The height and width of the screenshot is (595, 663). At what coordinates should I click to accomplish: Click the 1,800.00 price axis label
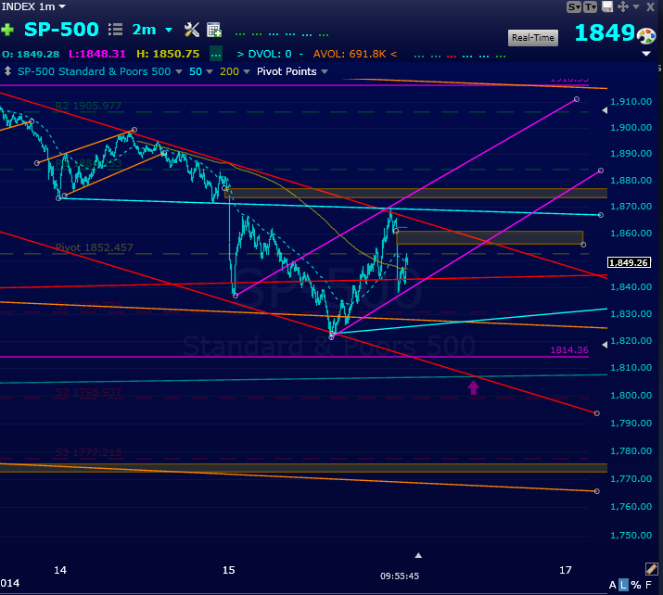pyautogui.click(x=631, y=396)
